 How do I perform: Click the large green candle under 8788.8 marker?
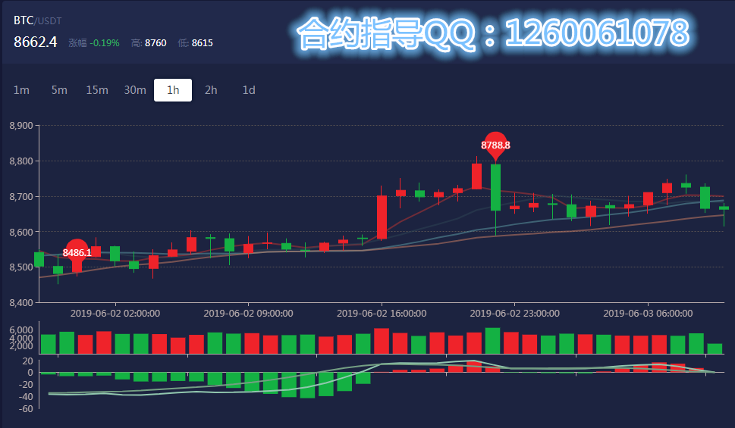pyautogui.click(x=495, y=187)
